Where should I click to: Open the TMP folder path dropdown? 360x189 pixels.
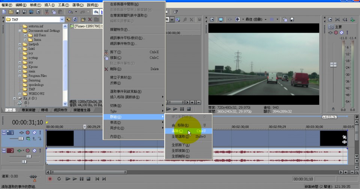pyautogui.click(x=62, y=19)
